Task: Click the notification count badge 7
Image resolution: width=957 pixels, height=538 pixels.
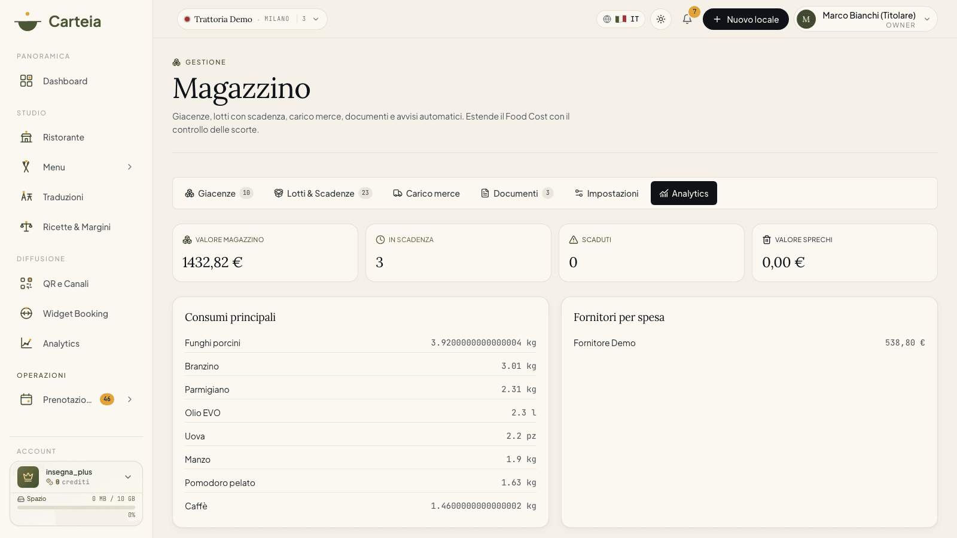Action: [694, 12]
